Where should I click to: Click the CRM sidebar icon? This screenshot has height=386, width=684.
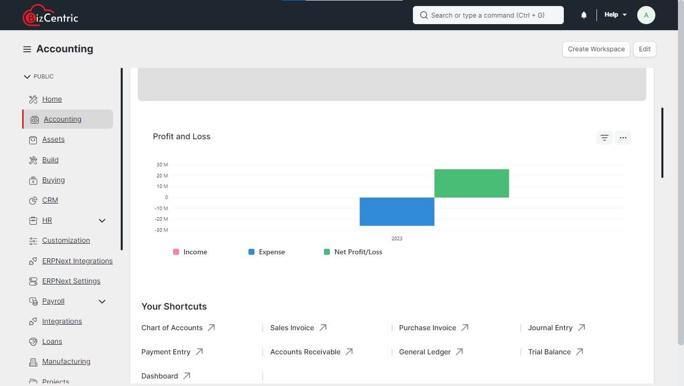coord(33,201)
